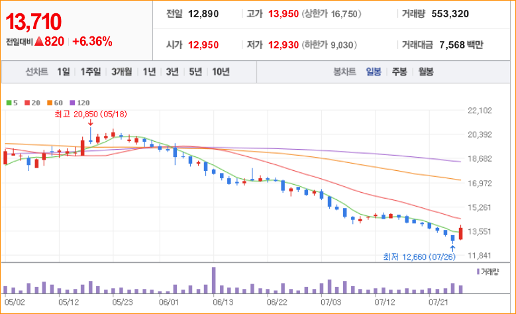Click the 05/02 date axis label

15,302
